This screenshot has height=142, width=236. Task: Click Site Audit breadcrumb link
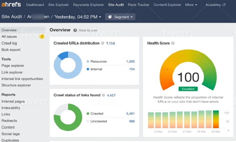11,17
